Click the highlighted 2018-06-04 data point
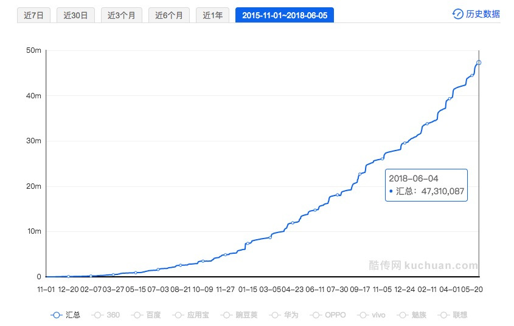 pos(479,63)
